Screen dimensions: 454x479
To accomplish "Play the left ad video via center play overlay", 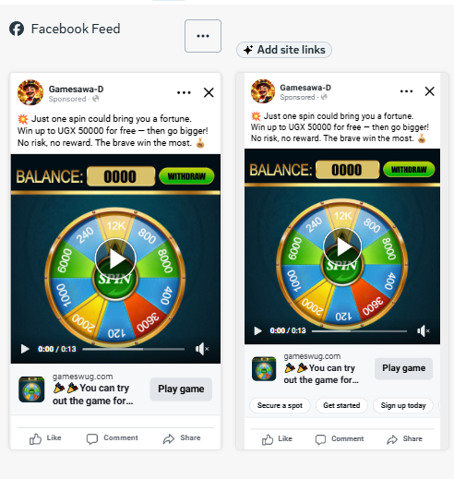I will point(115,259).
